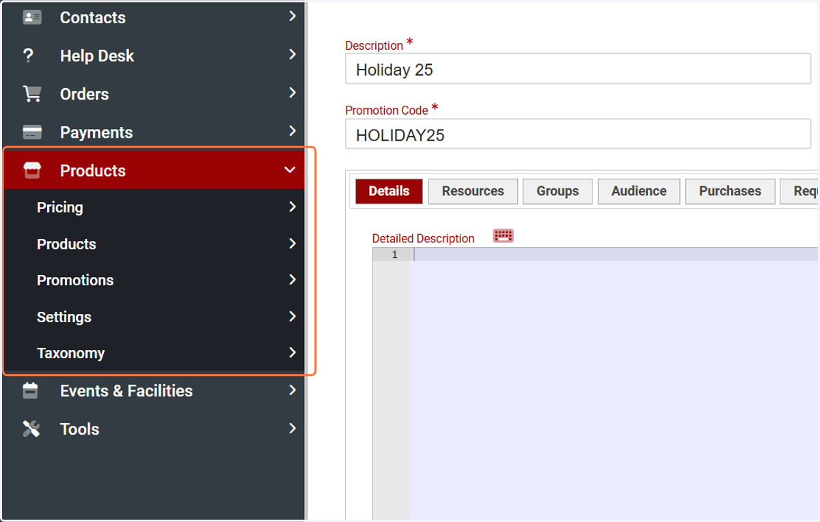Click the Detailed Description label text
The image size is (820, 522).
(423, 239)
